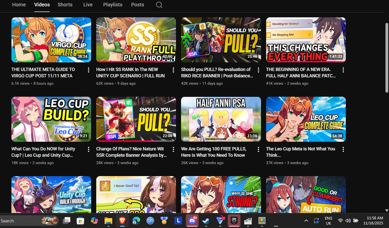Open Steam from the taskbar
389x228 pixels.
click(x=206, y=221)
